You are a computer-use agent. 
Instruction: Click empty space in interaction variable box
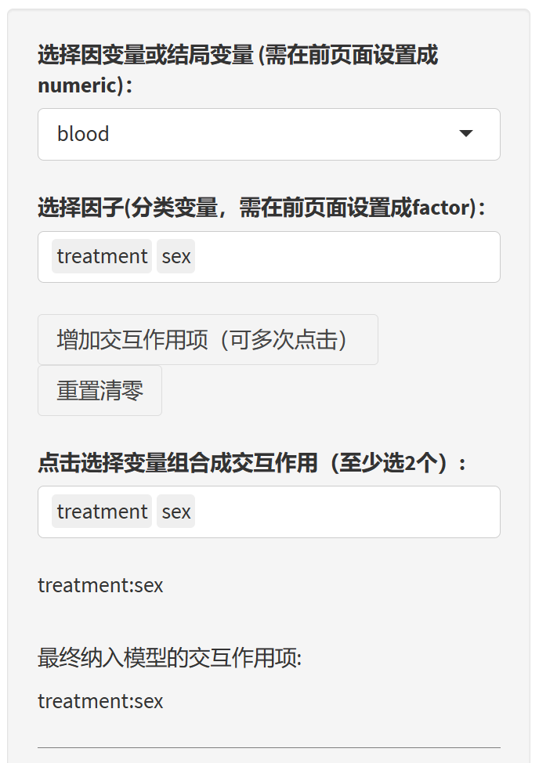345,512
